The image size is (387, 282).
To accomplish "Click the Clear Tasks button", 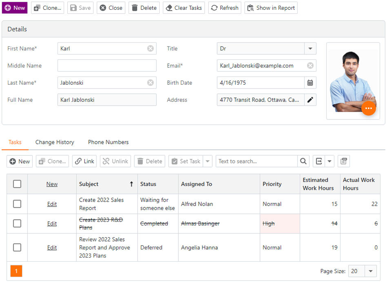I will tap(184, 8).
